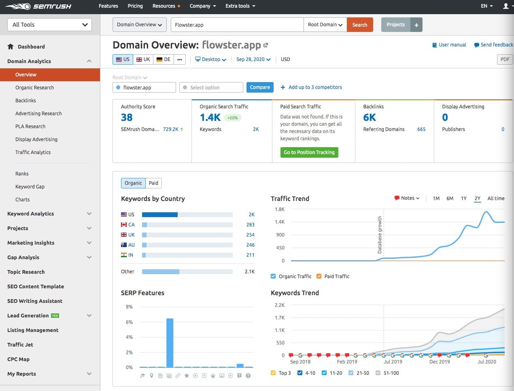Toggle the Paid Traffic checkbox

pyautogui.click(x=319, y=276)
